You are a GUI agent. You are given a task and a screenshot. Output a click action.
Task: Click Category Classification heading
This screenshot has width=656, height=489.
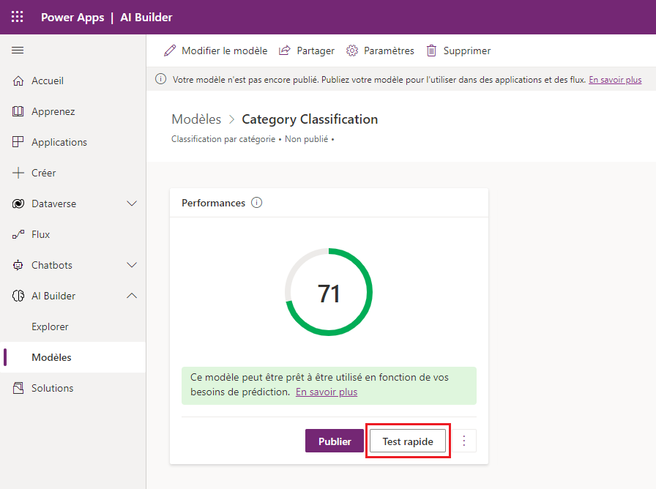(x=310, y=119)
